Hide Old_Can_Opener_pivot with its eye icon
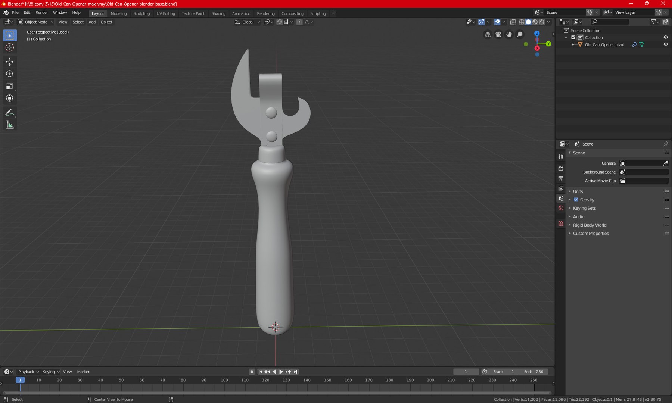The height and width of the screenshot is (403, 672). click(x=666, y=44)
